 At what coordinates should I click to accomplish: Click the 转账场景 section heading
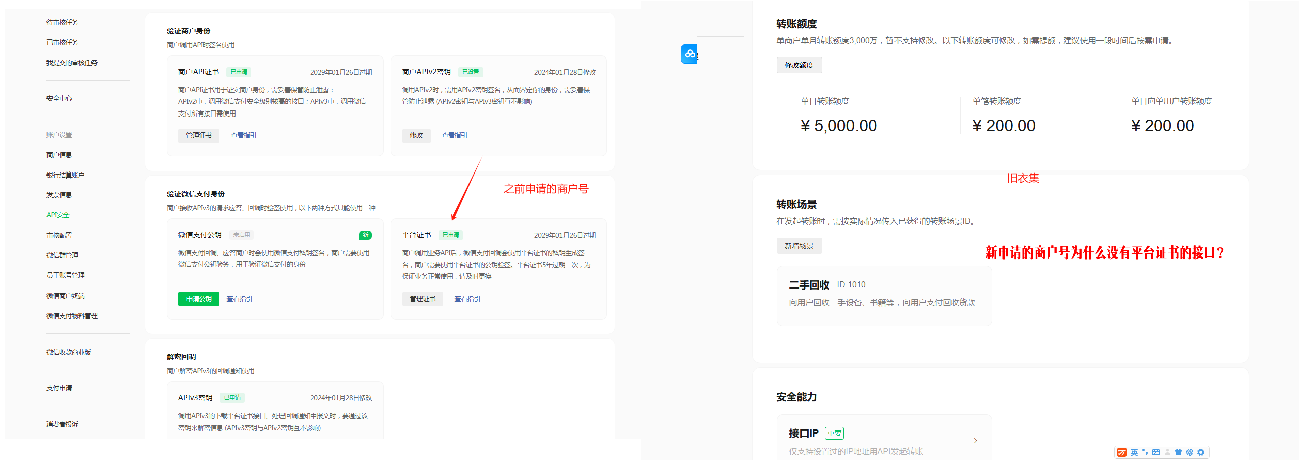tap(797, 205)
